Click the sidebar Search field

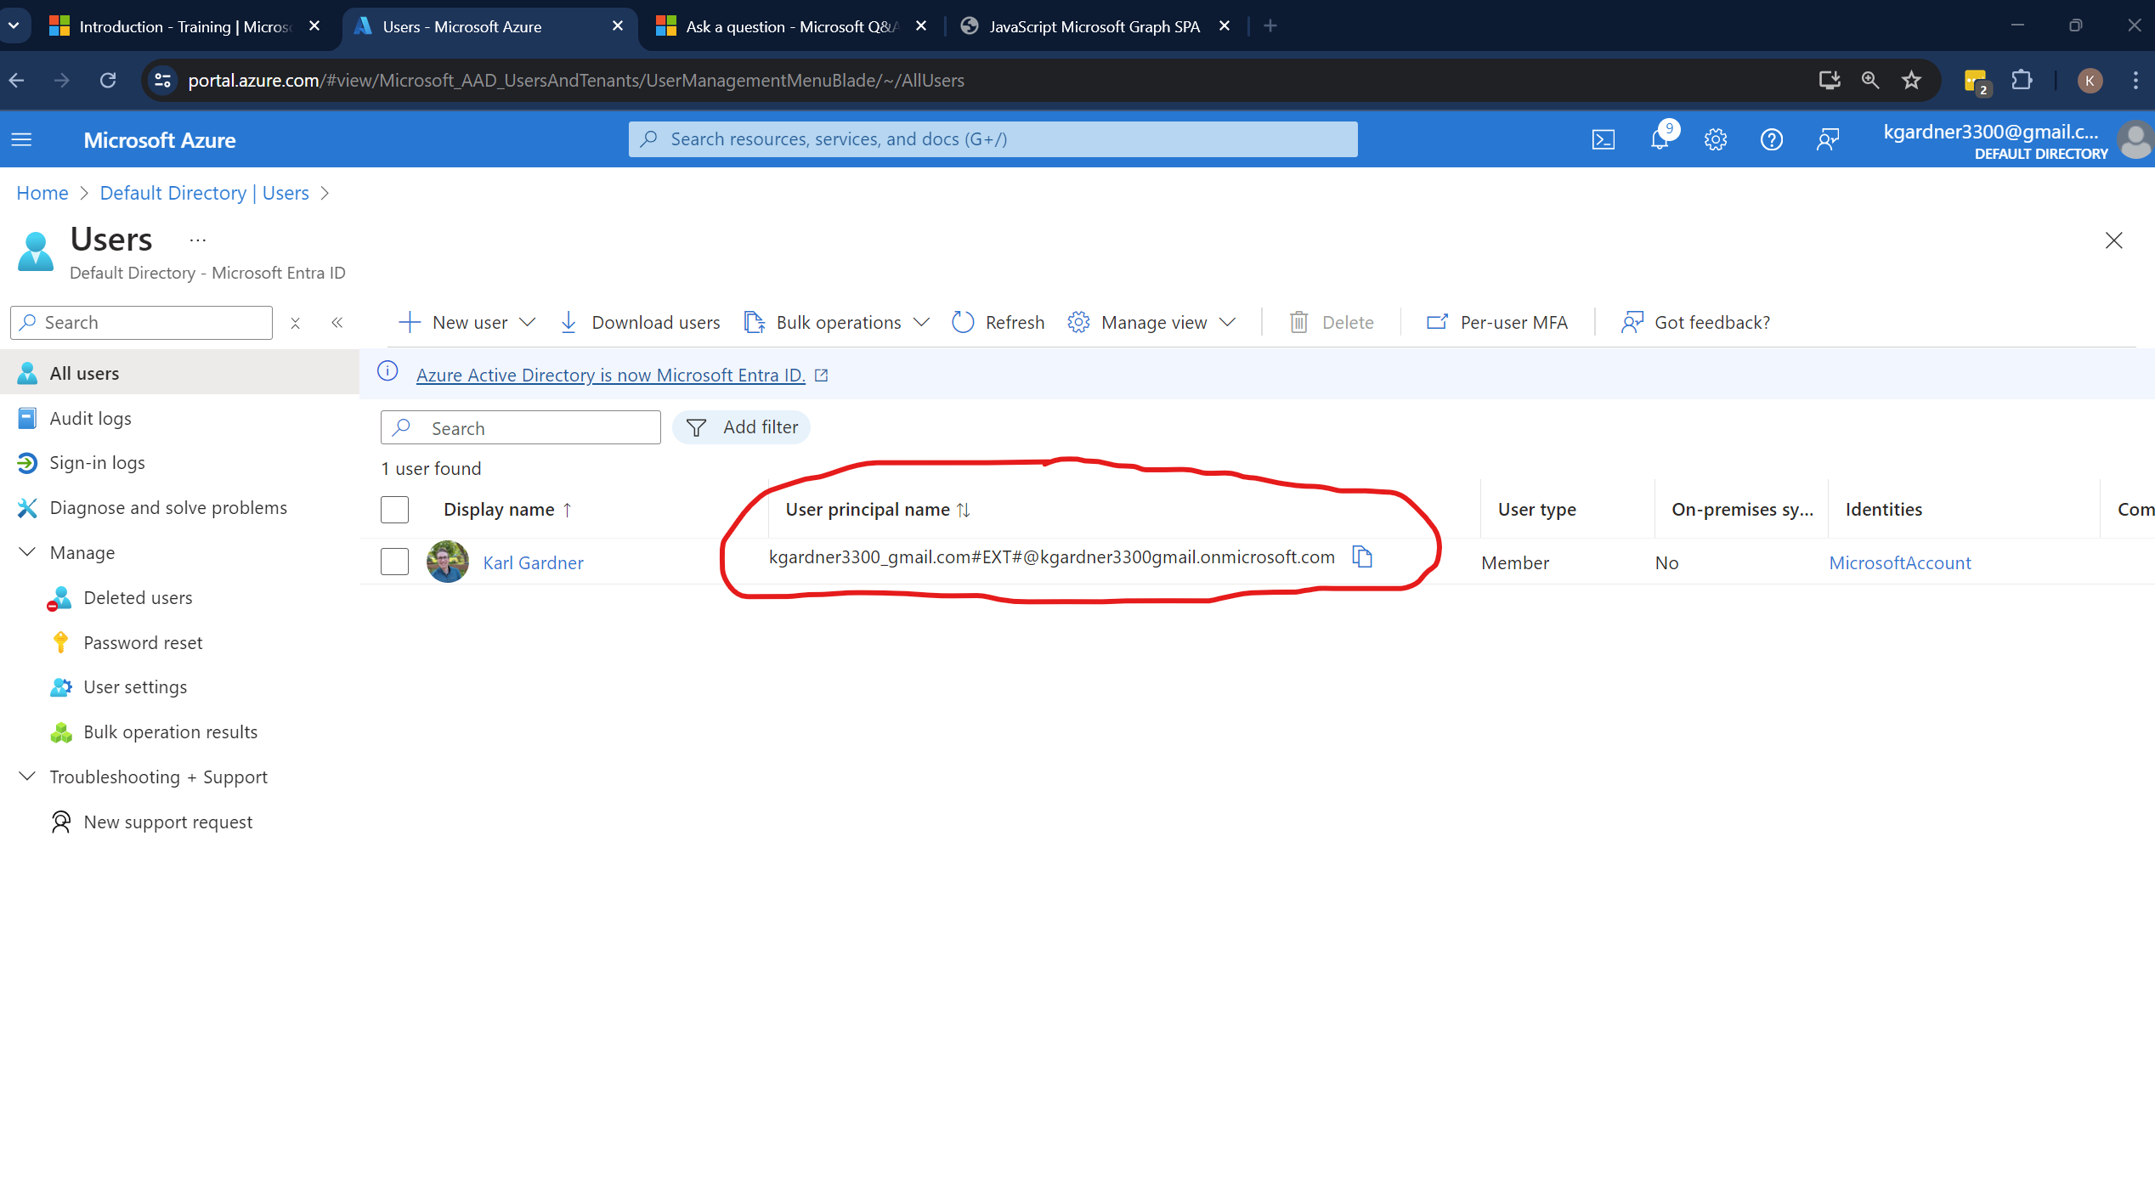[x=141, y=323]
